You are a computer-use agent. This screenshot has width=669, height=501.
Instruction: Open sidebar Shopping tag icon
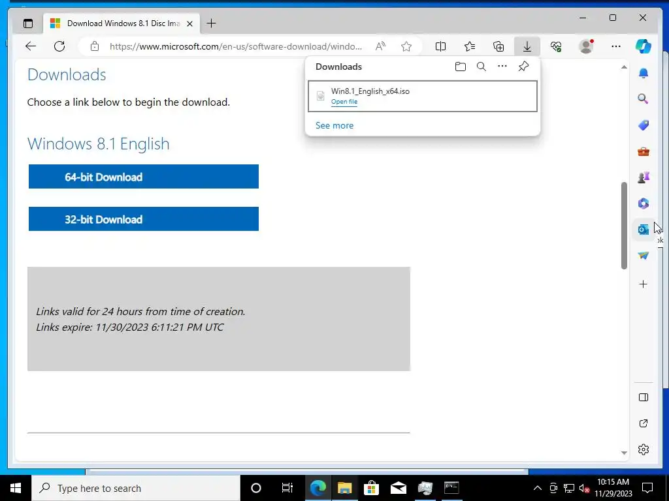pos(644,125)
